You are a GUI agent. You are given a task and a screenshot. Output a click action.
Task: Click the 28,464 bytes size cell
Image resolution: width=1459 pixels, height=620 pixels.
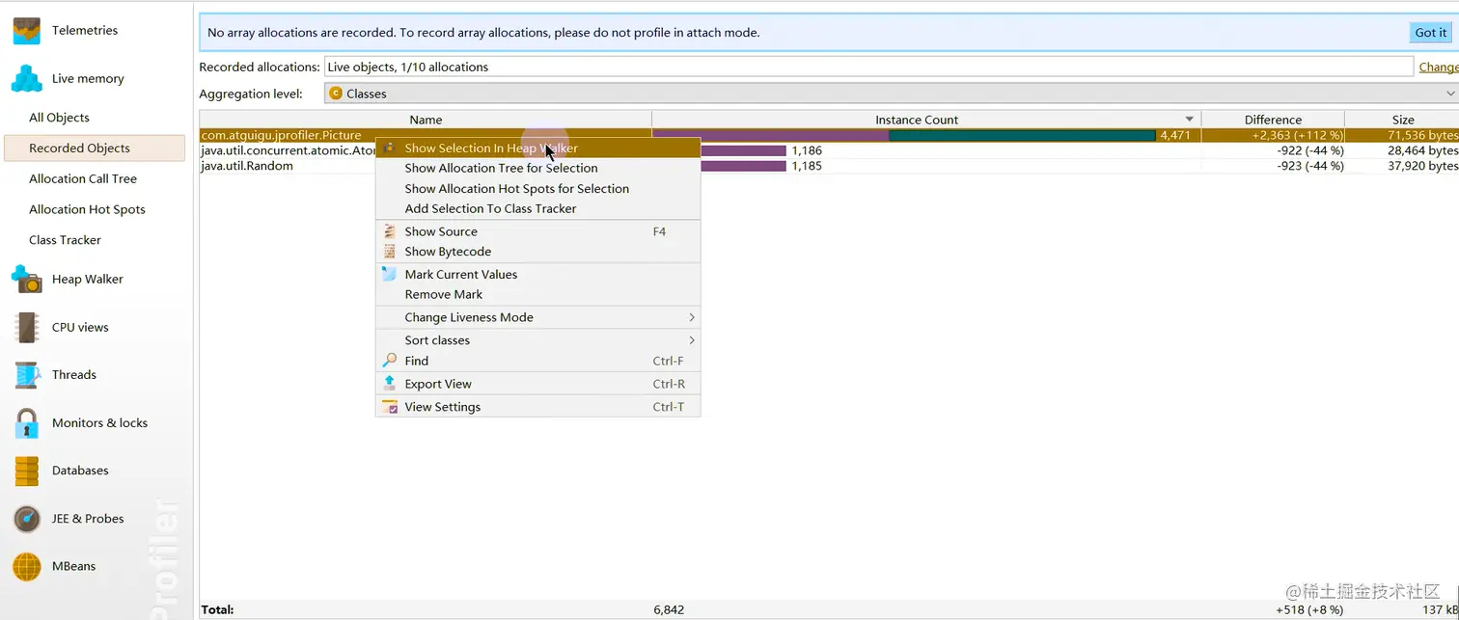coord(1422,150)
